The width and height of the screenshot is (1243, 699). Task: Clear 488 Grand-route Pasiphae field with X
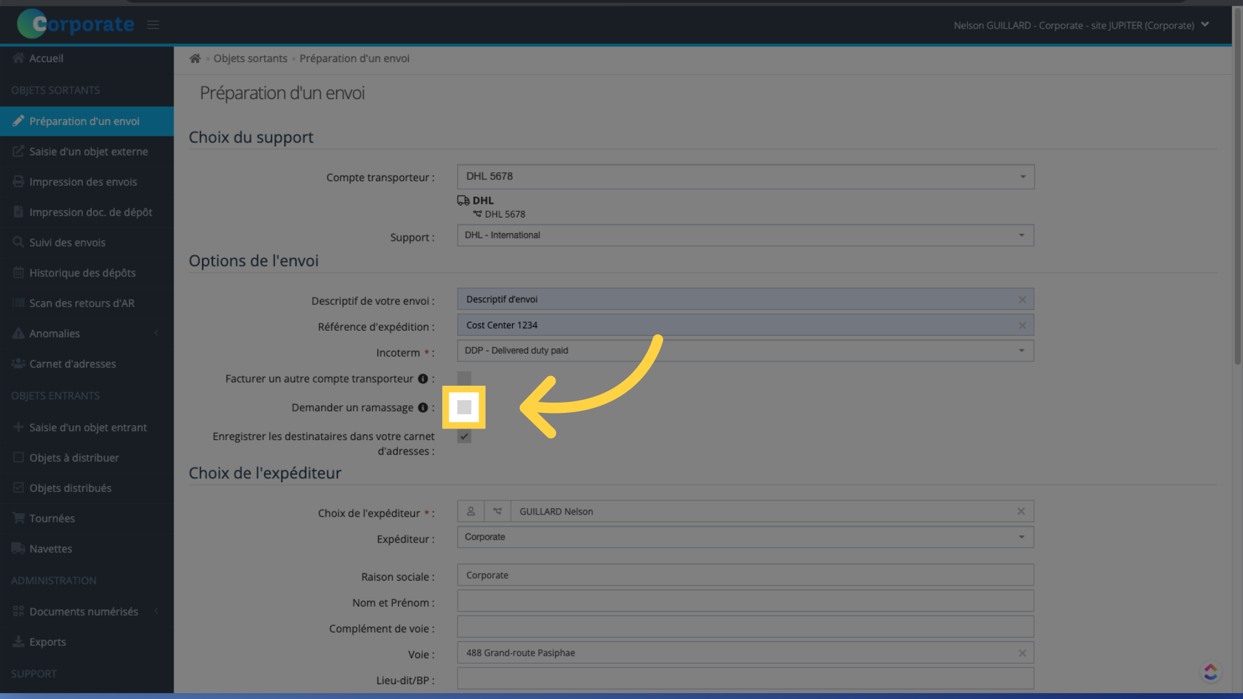1022,653
